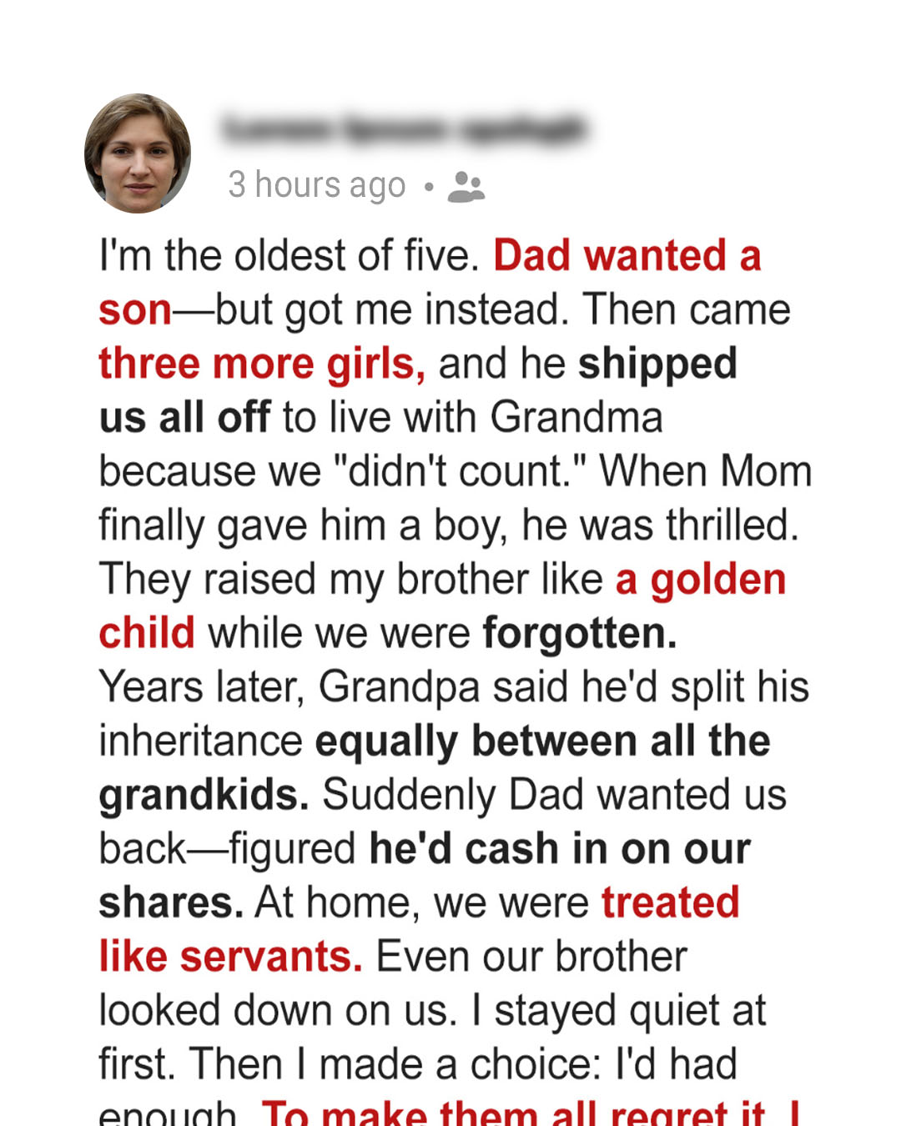
Task: Click the red "three more girls," text
Action: coord(262,364)
